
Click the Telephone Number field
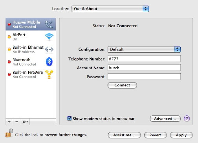tap(144, 59)
